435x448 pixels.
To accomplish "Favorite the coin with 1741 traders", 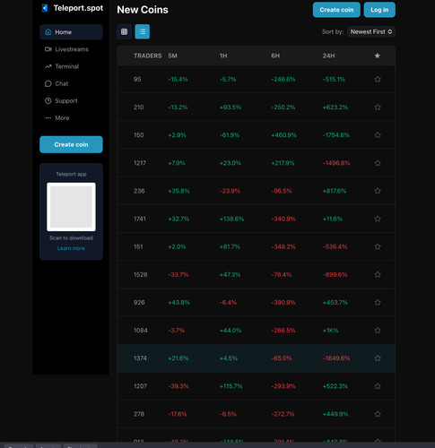I will tap(378, 219).
